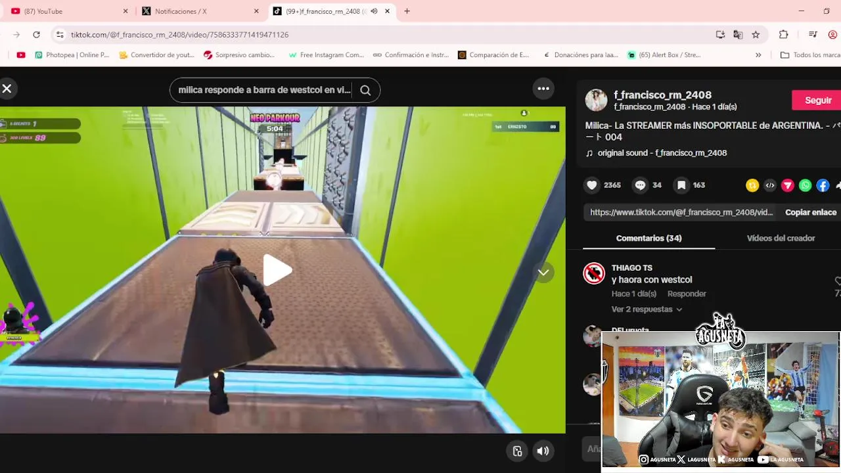Open Convertidor de yout... bookmark
The image size is (841, 473).
tap(156, 55)
